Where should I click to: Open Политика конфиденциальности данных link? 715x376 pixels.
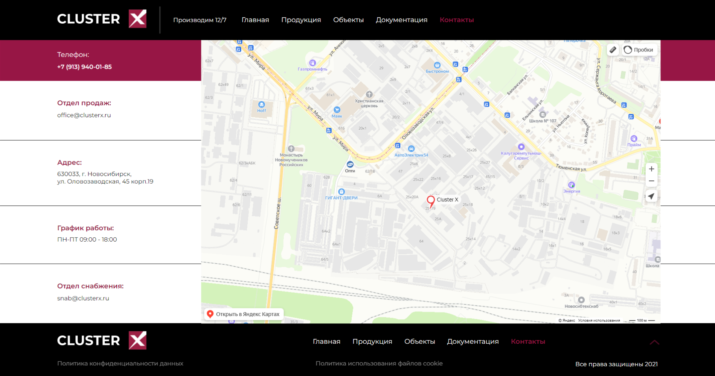point(120,364)
